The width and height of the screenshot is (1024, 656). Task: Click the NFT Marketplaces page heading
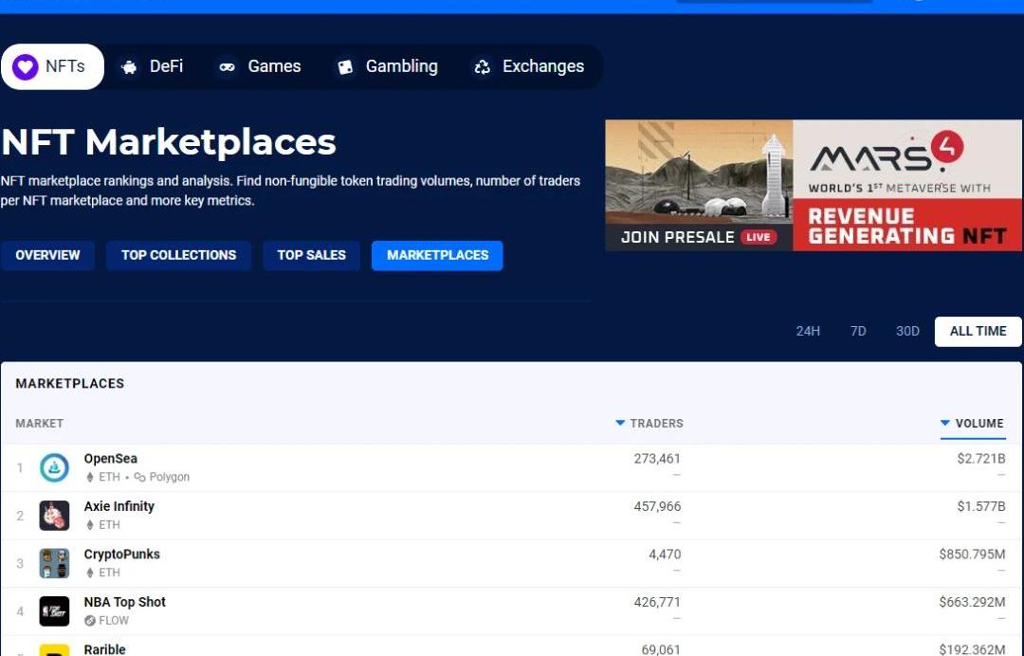169,142
